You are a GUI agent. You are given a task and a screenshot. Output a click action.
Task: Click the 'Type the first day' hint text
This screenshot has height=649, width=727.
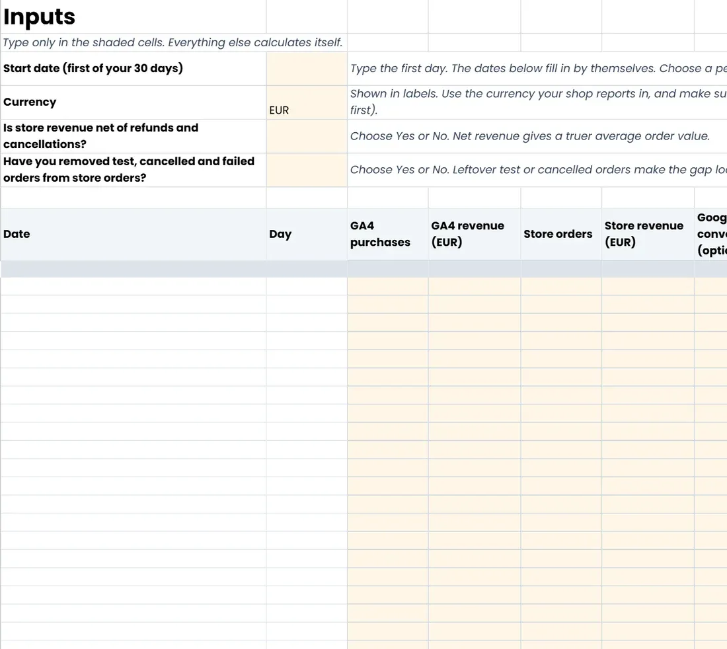click(538, 69)
